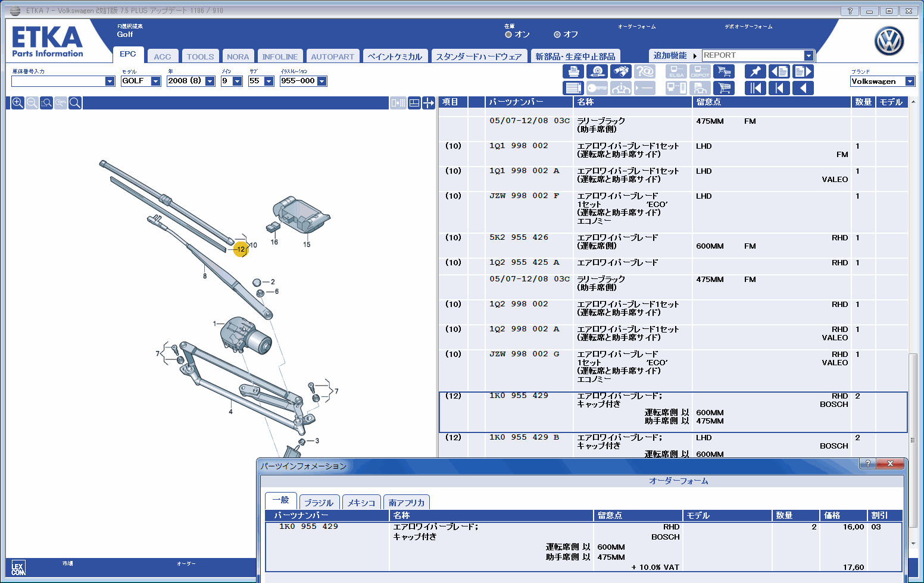Switch to the NORA tab
This screenshot has width=924, height=583.
[x=238, y=57]
